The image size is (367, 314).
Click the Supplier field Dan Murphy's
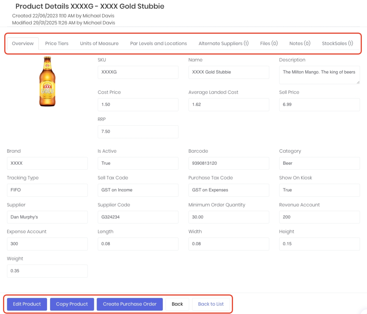(47, 217)
